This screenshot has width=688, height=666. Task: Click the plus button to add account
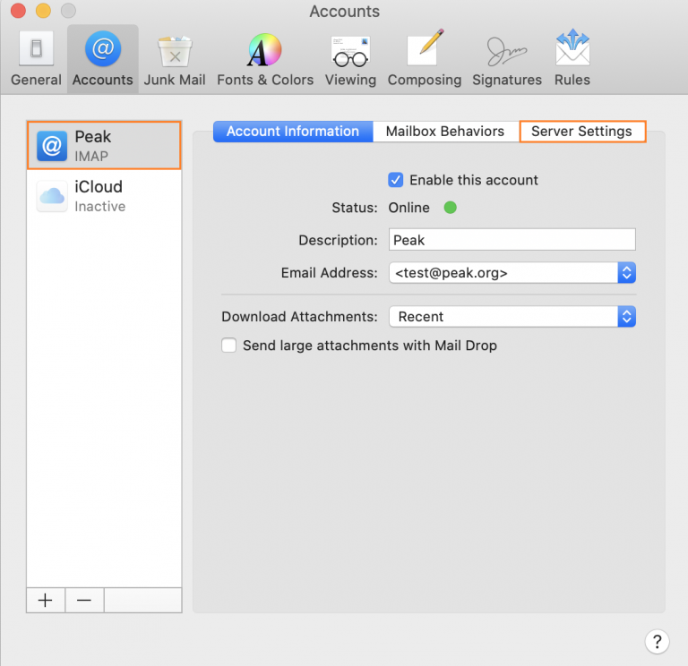coord(46,601)
